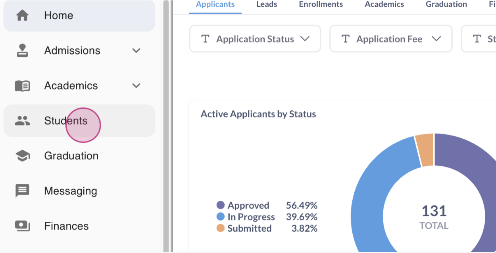The width and height of the screenshot is (496, 253).
Task: Click the sidebar vertical scrollbar
Action: pyautogui.click(x=165, y=126)
